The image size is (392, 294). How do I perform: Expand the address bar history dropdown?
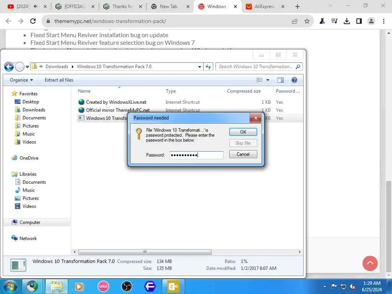tap(199, 67)
